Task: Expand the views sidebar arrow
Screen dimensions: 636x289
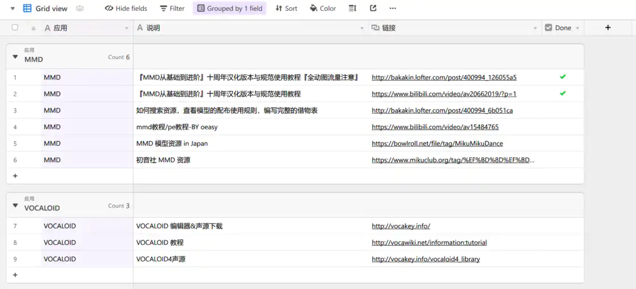Action: click(12, 8)
